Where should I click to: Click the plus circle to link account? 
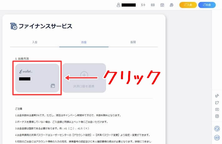83,75
